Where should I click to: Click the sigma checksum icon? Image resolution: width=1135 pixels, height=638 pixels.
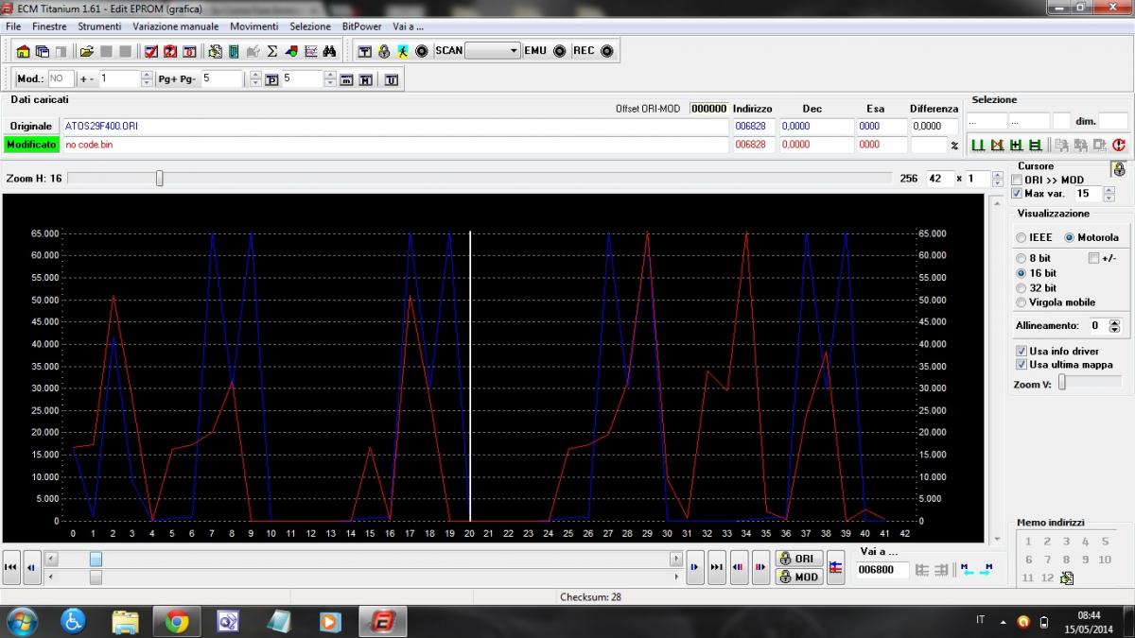click(272, 51)
